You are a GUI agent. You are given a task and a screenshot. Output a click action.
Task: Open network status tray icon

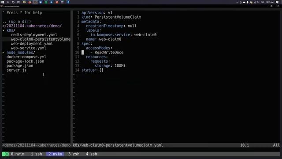[255, 2]
